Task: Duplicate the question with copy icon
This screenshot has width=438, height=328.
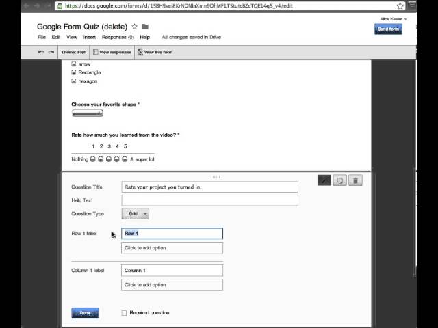Action: [x=340, y=180]
